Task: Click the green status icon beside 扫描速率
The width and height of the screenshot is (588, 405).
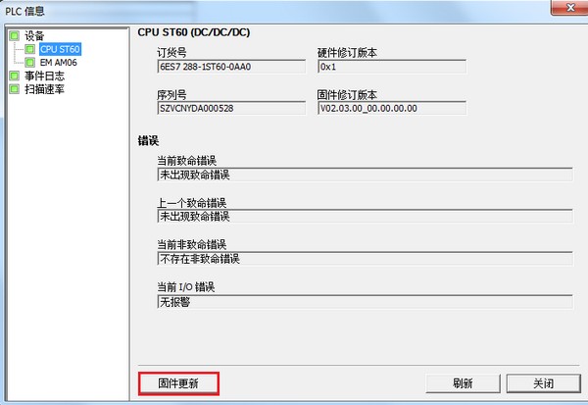Action: click(x=15, y=89)
